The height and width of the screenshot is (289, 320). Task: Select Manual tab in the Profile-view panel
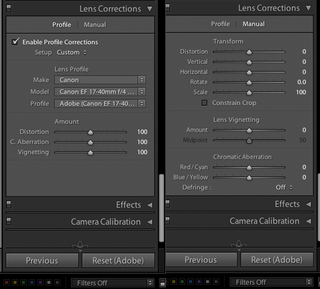coord(95,24)
